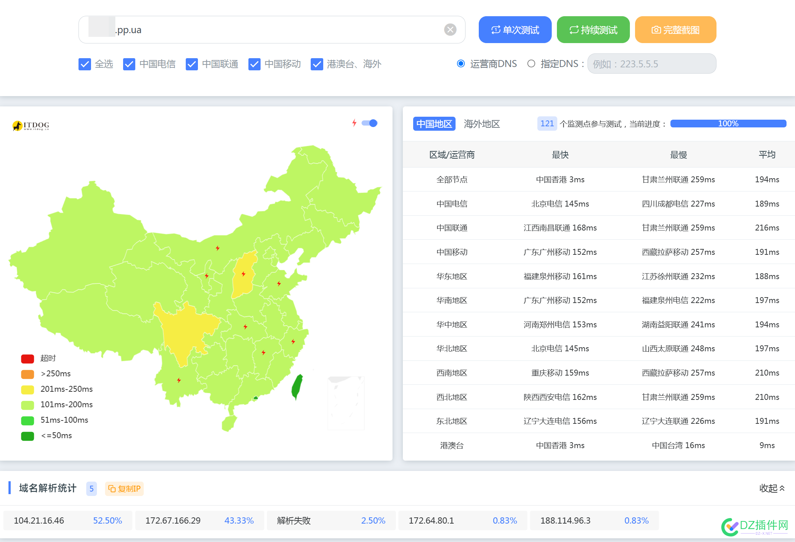Click the domain input field containing .pp.ua
This screenshot has width=795, height=542.
coord(272,29)
